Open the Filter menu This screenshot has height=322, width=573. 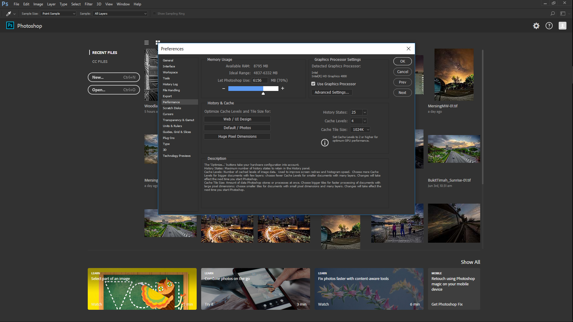click(89, 4)
